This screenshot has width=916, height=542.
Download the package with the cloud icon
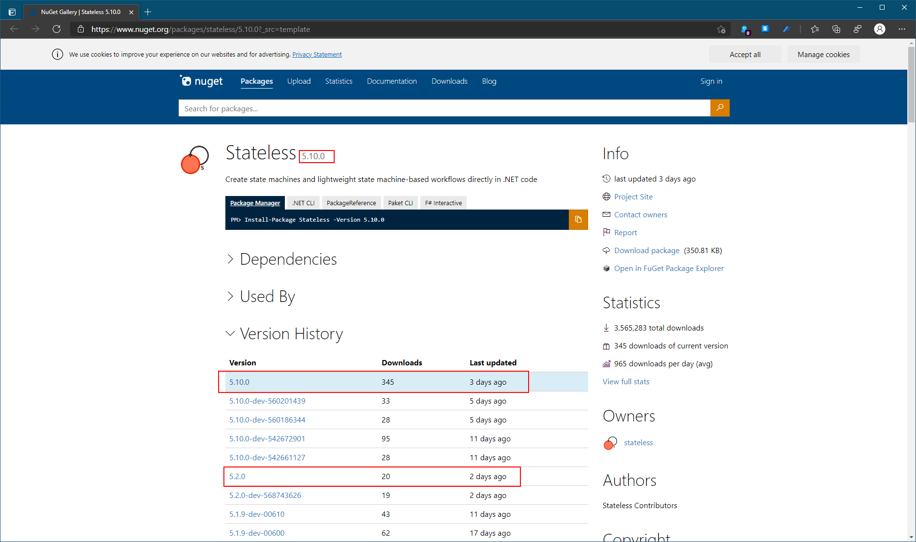point(606,250)
